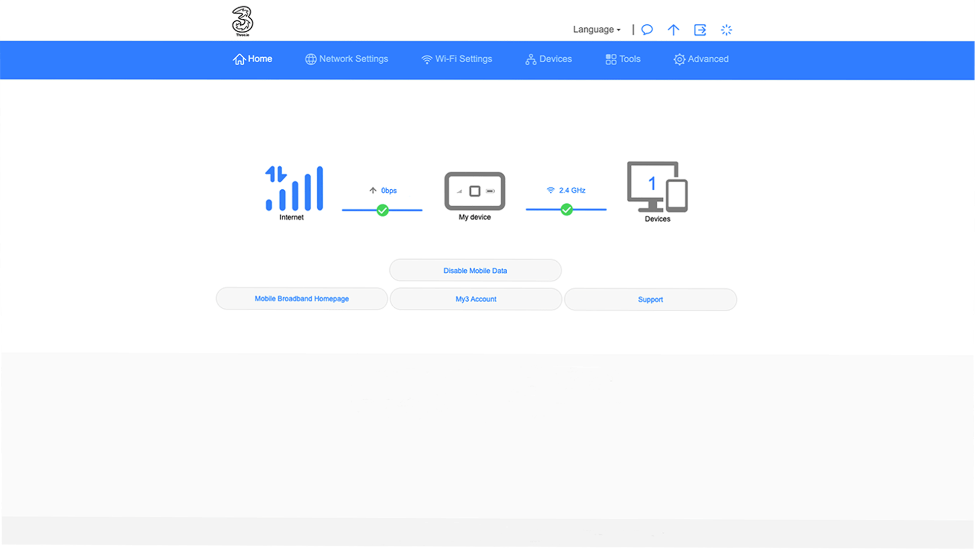Open the SMS message bubble icon
975x549 pixels.
pos(647,30)
